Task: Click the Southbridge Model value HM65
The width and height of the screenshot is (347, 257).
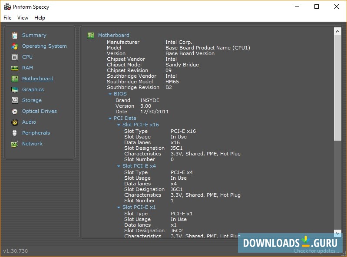Action: click(x=172, y=82)
